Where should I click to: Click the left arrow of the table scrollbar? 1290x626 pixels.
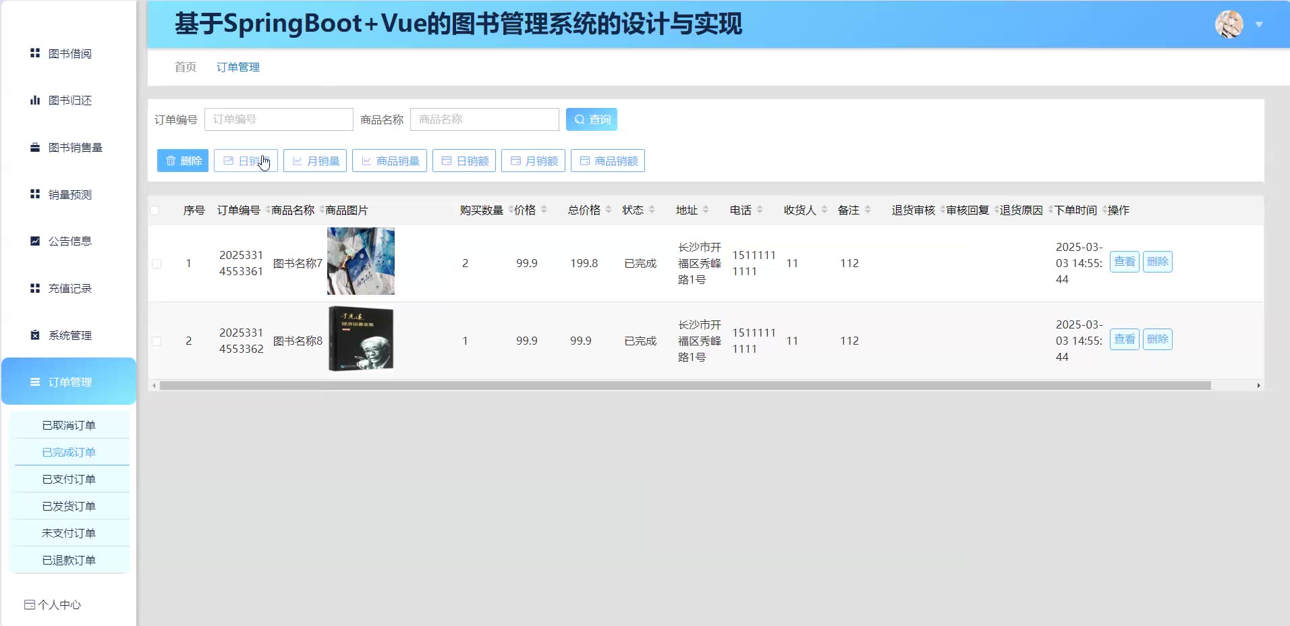[155, 386]
